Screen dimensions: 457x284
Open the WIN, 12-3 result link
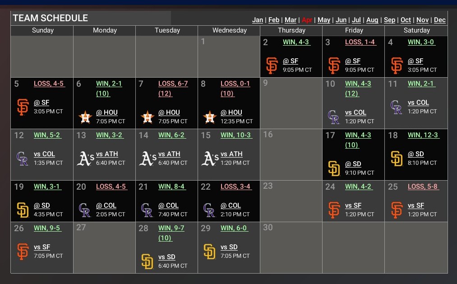(423, 135)
